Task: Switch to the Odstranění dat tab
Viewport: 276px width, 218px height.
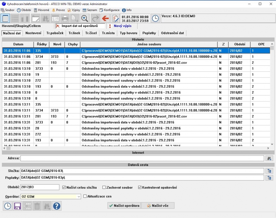Action: coord(172,33)
